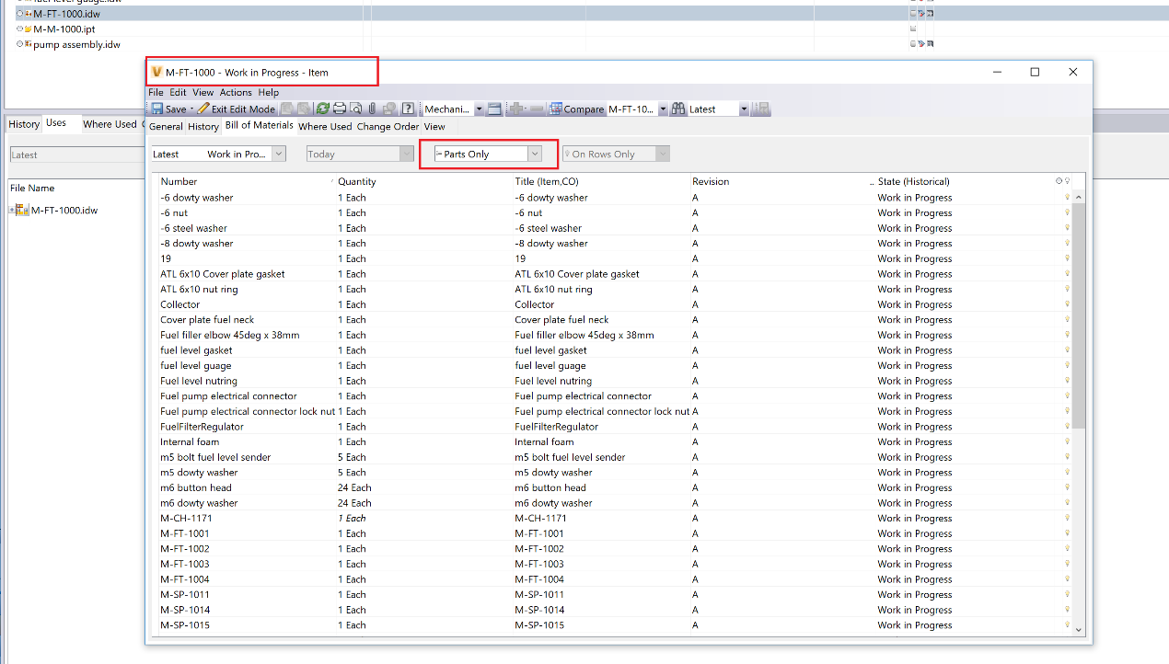Select "FuelFilterRegulator" in the Number column
The width and height of the screenshot is (1169, 664).
[x=203, y=427]
